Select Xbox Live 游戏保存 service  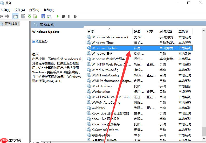(x=140, y=124)
